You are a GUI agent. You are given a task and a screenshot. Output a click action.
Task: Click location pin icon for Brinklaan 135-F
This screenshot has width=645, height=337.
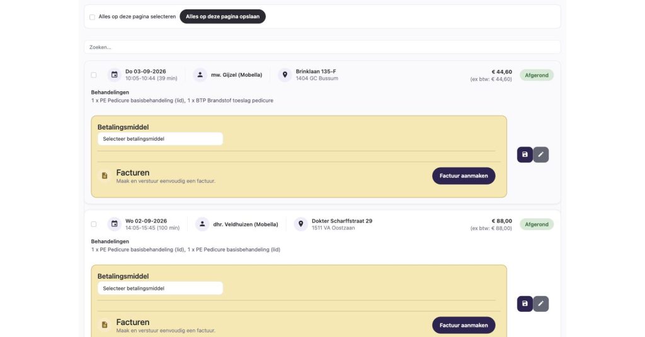[x=285, y=75]
